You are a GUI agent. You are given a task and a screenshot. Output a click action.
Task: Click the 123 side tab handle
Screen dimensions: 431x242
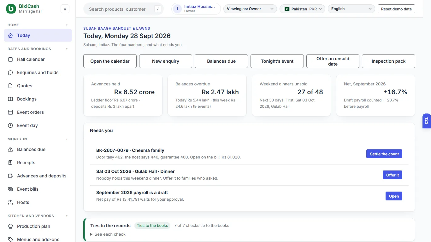point(427,121)
